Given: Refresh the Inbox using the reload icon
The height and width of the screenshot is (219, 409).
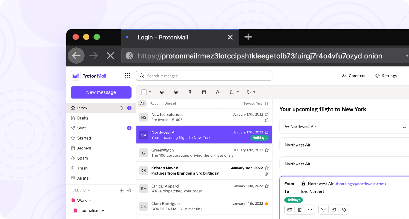Looking at the screenshot, I should pos(121,108).
